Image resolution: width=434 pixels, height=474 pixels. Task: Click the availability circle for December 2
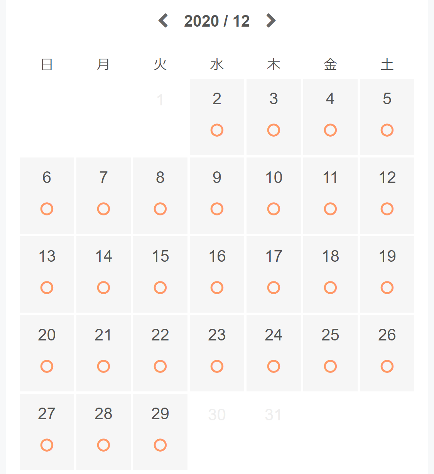click(x=217, y=130)
